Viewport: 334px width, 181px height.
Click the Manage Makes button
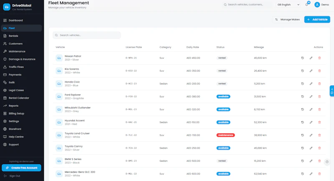pyautogui.click(x=287, y=19)
